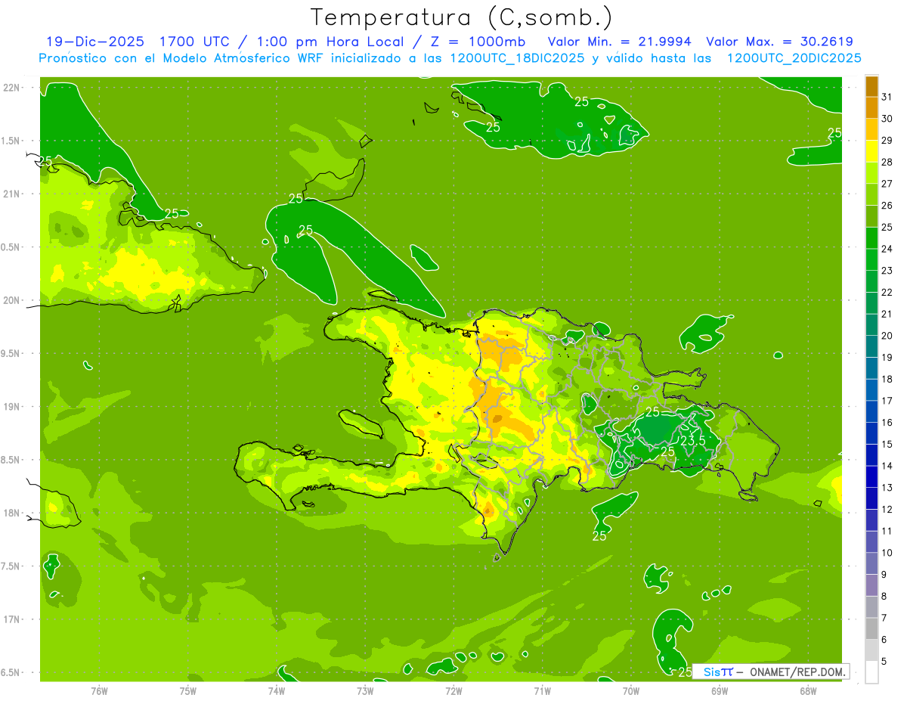Image resolution: width=907 pixels, height=701 pixels.
Task: Click the '74W' longitude label
Action: point(277,690)
